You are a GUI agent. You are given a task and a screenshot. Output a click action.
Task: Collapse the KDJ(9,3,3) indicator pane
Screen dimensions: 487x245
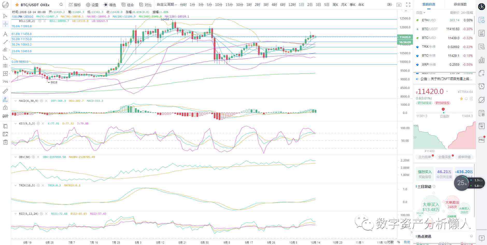[x=16, y=124]
